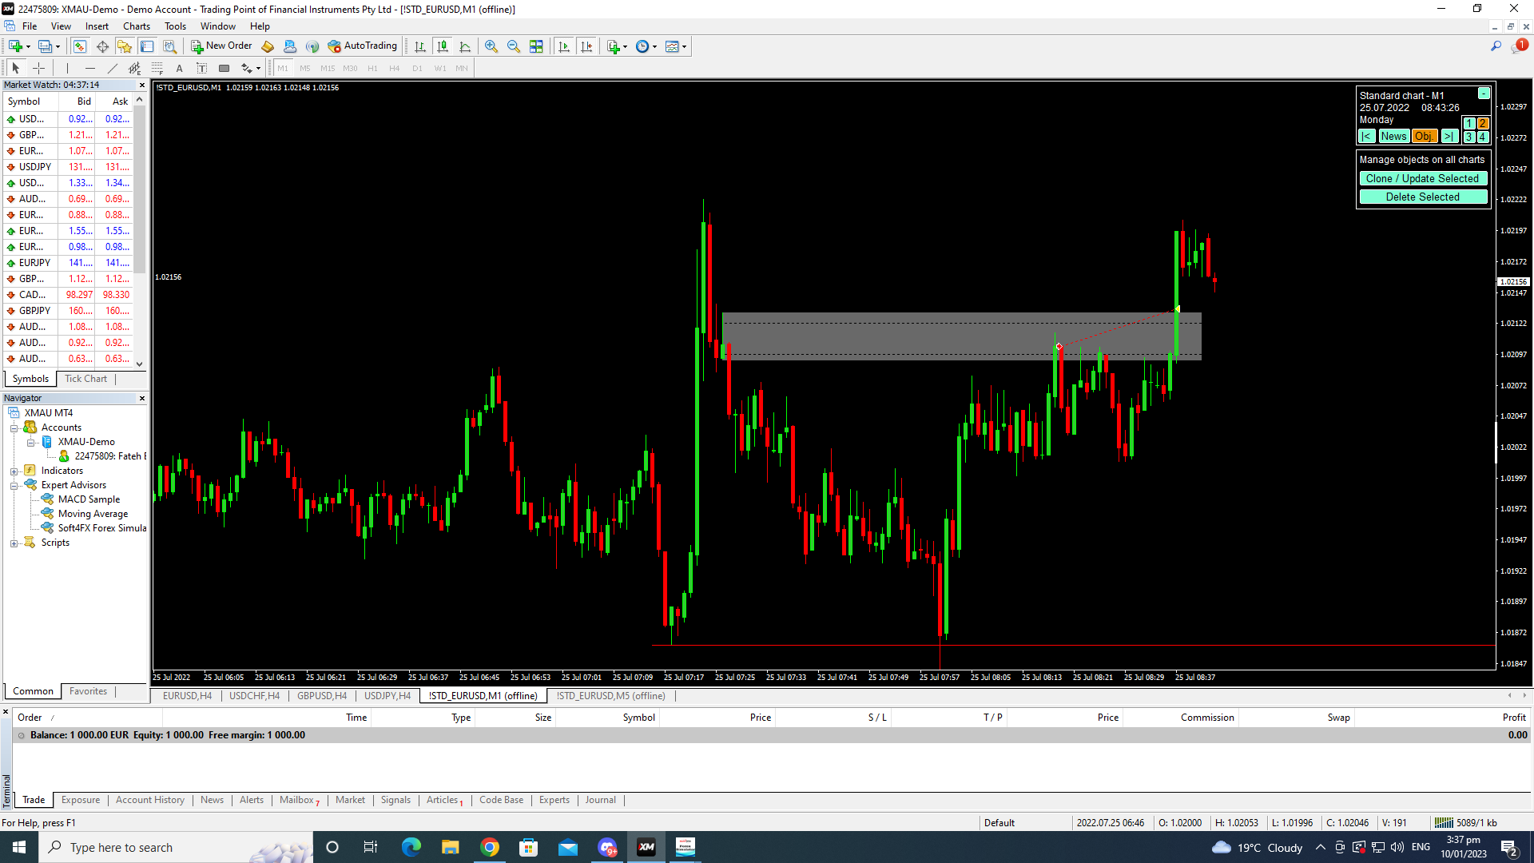This screenshot has height=863, width=1534.
Task: Toggle the AutoTrading button
Action: click(363, 46)
